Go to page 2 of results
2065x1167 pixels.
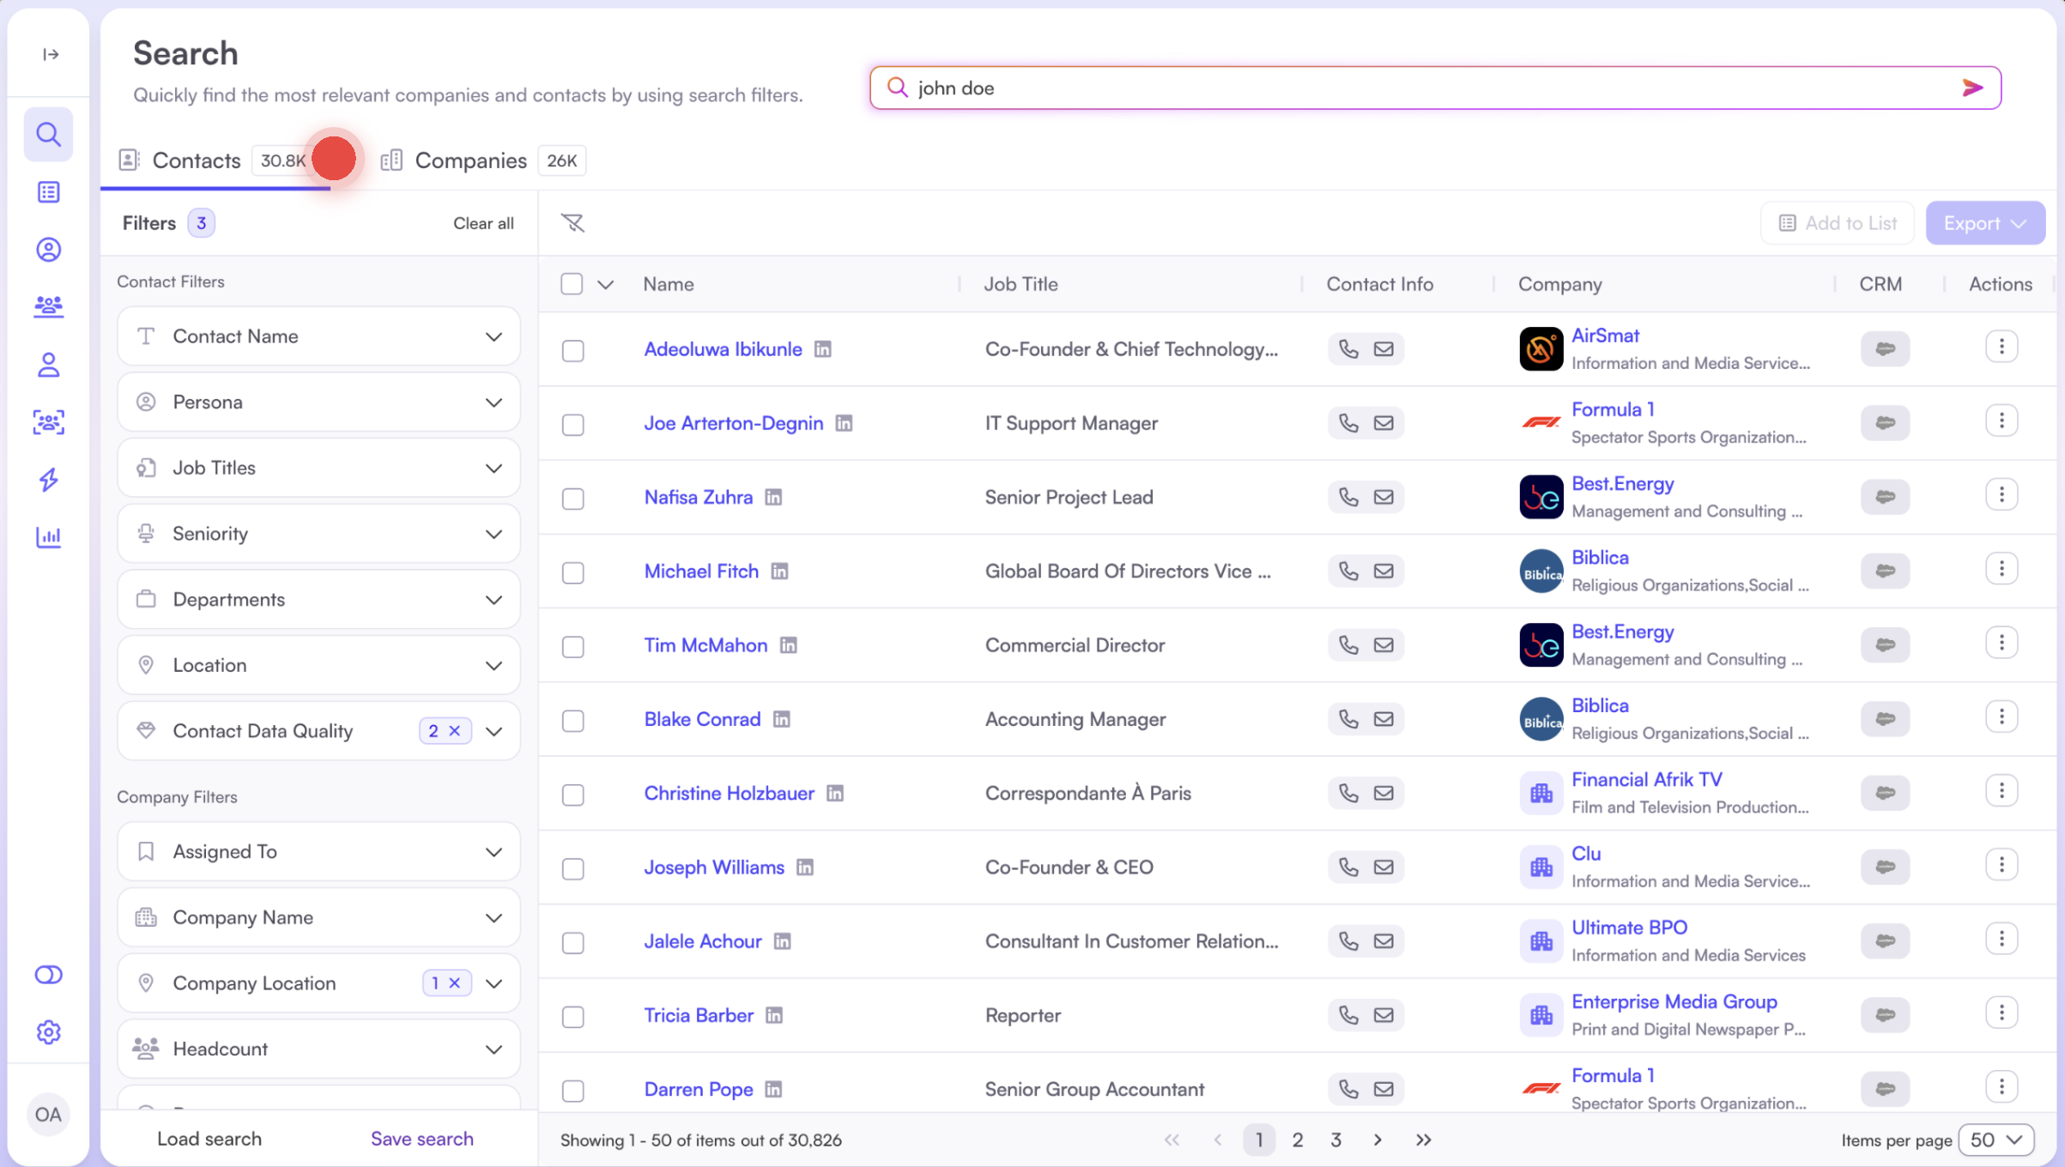pyautogui.click(x=1297, y=1140)
